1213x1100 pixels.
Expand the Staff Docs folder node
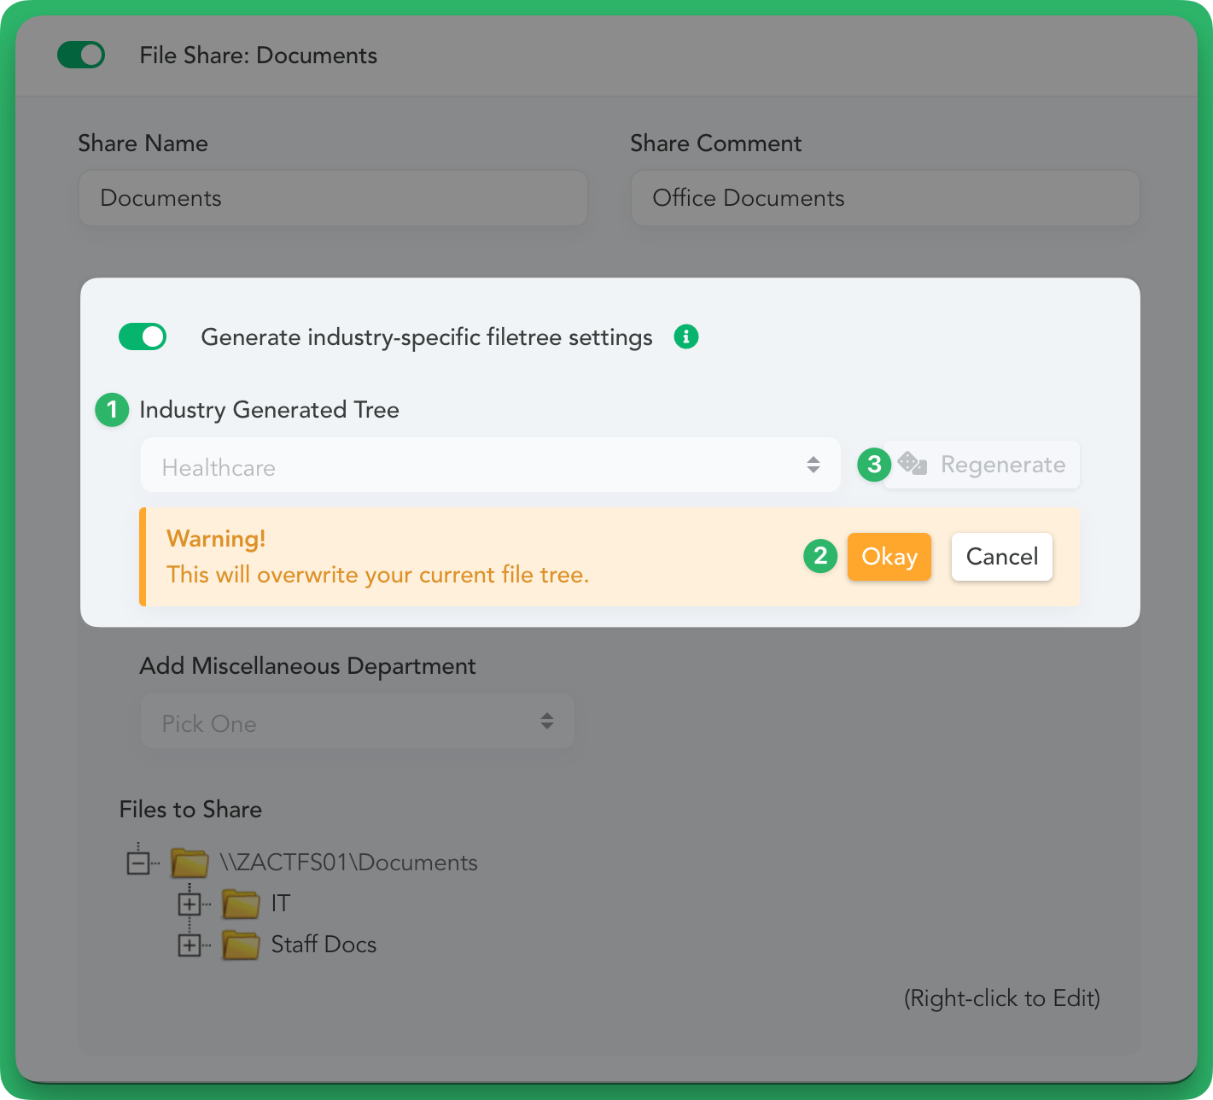190,945
